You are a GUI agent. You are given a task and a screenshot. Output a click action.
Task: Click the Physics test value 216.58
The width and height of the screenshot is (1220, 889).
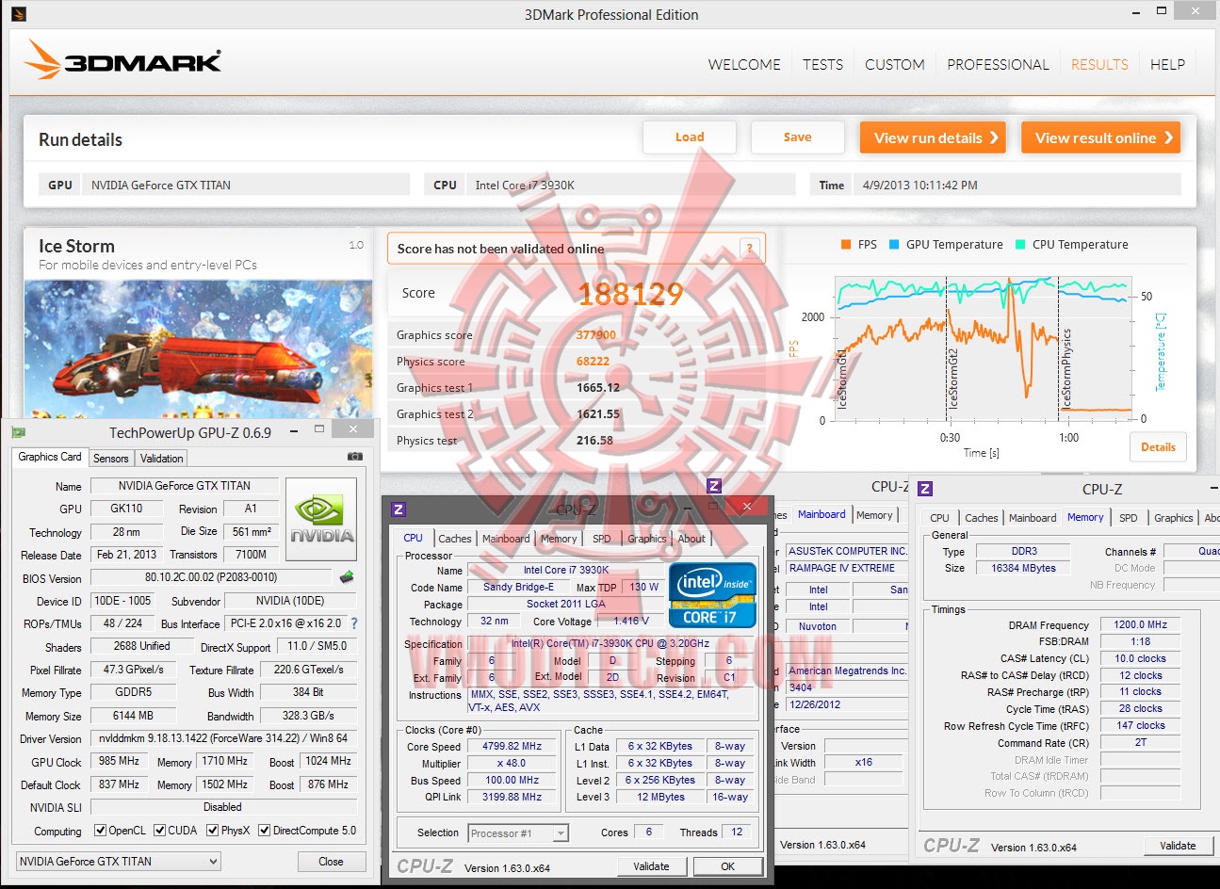[x=594, y=441]
